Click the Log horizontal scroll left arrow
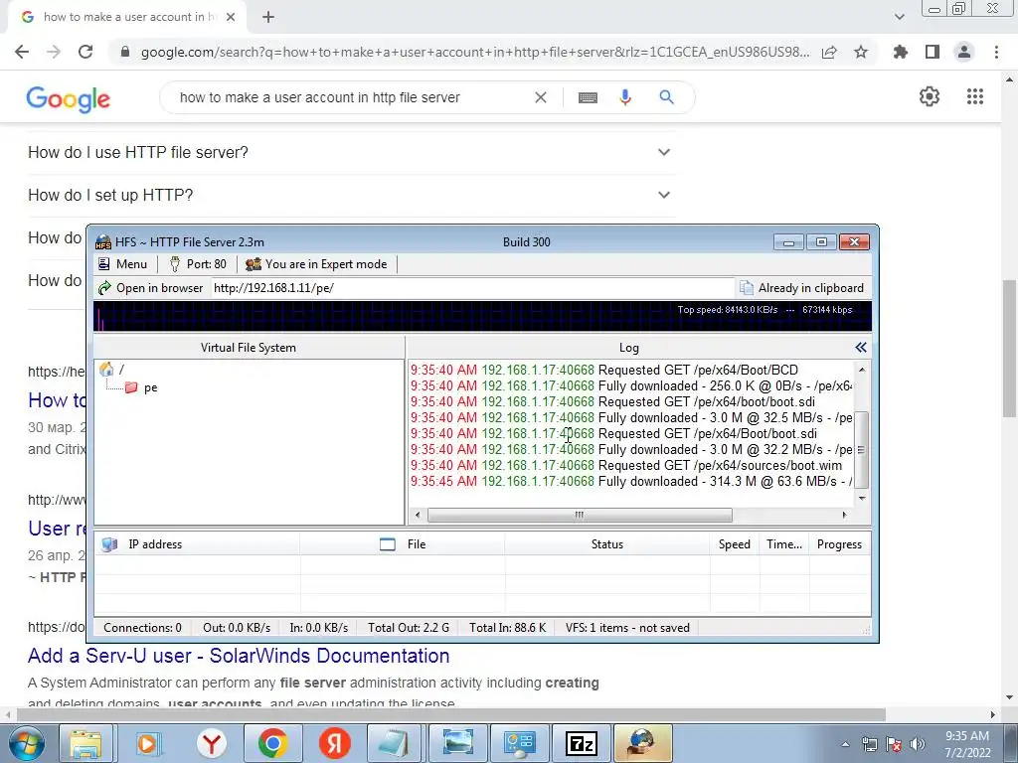 tap(418, 515)
